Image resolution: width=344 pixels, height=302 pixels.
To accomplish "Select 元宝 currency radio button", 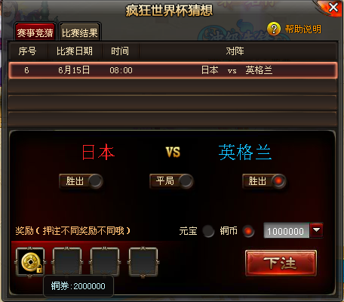I will point(208,231).
